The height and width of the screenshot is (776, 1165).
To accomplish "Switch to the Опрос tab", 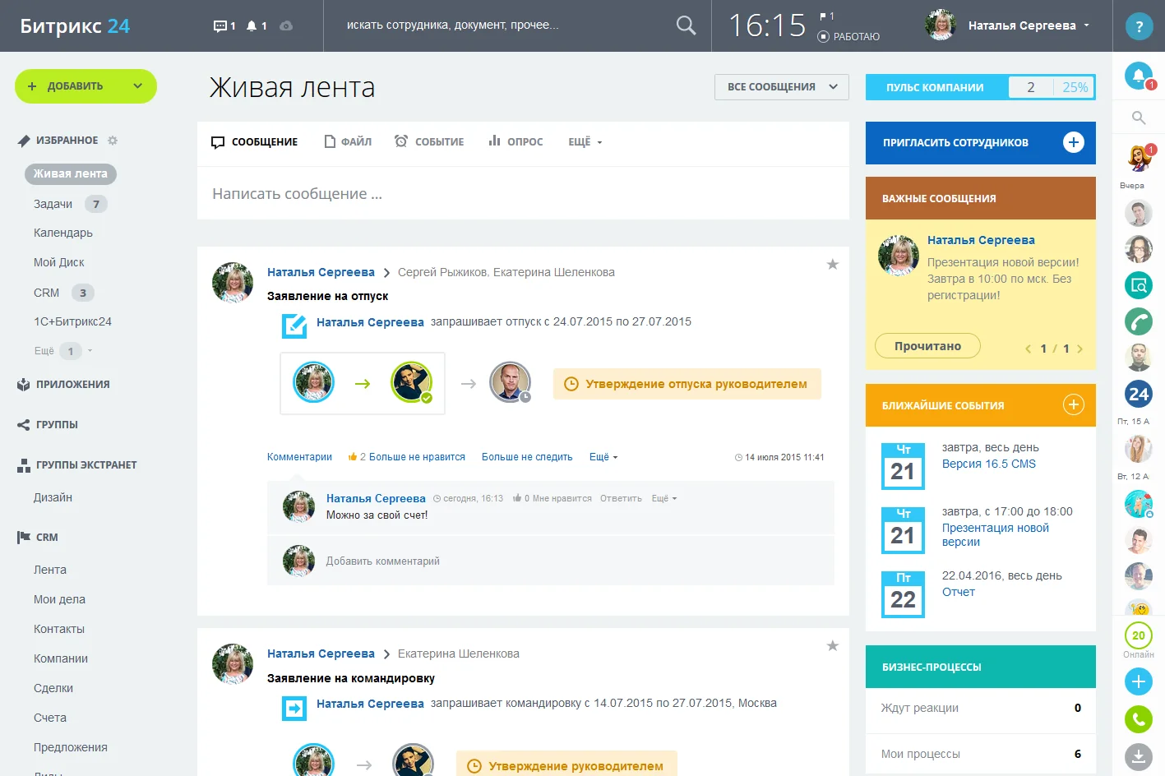I will [515, 142].
